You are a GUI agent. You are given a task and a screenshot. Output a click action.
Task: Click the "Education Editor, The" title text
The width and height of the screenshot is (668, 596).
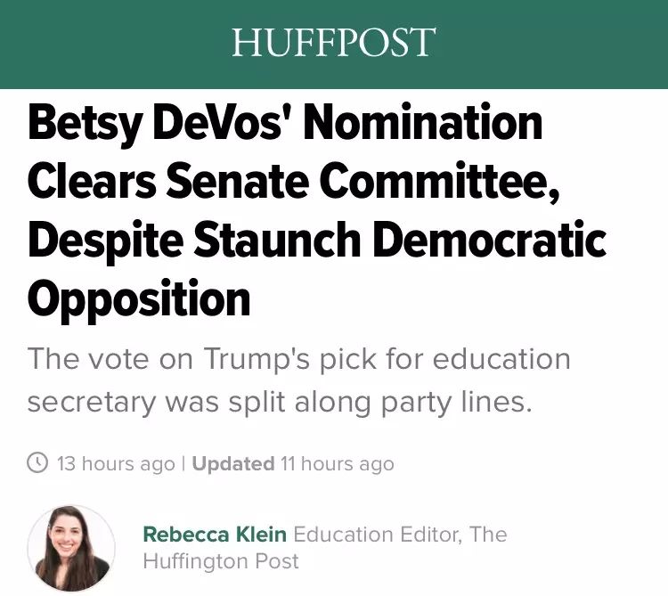click(400, 535)
